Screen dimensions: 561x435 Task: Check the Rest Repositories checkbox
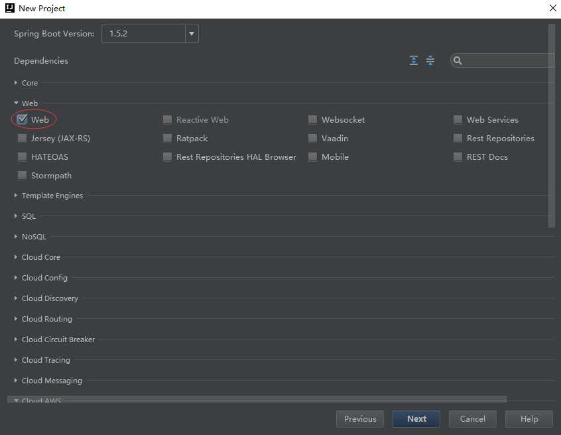(458, 138)
